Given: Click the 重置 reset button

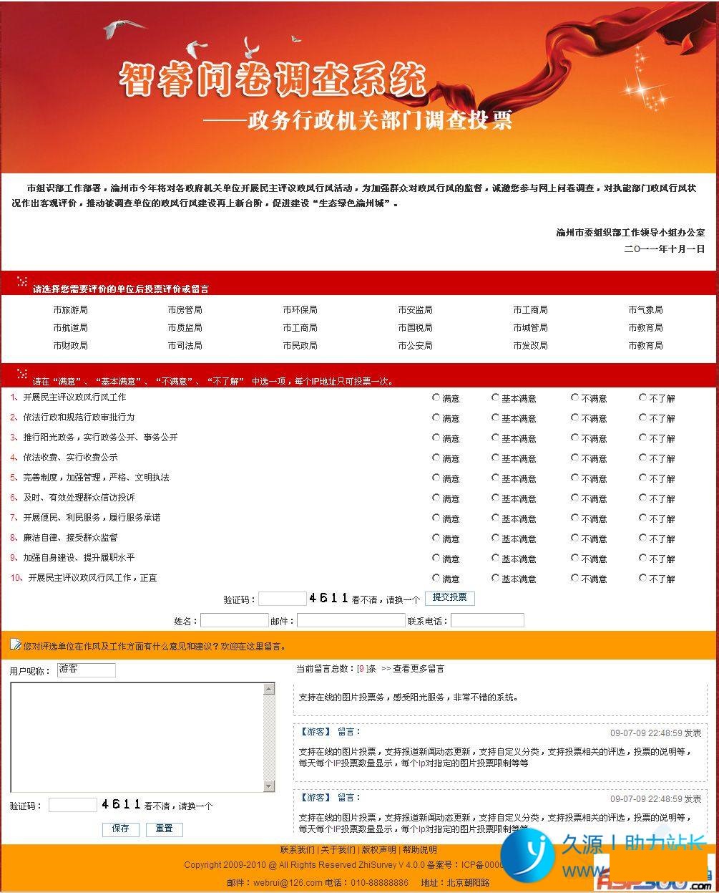Looking at the screenshot, I should coord(165,829).
